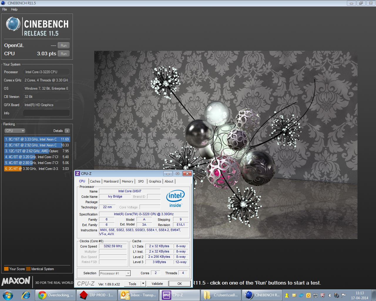Launch Internet Explorer from the taskbar

coord(26,295)
